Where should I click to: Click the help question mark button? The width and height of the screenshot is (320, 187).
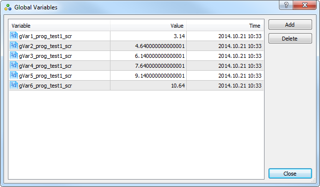[286, 5]
